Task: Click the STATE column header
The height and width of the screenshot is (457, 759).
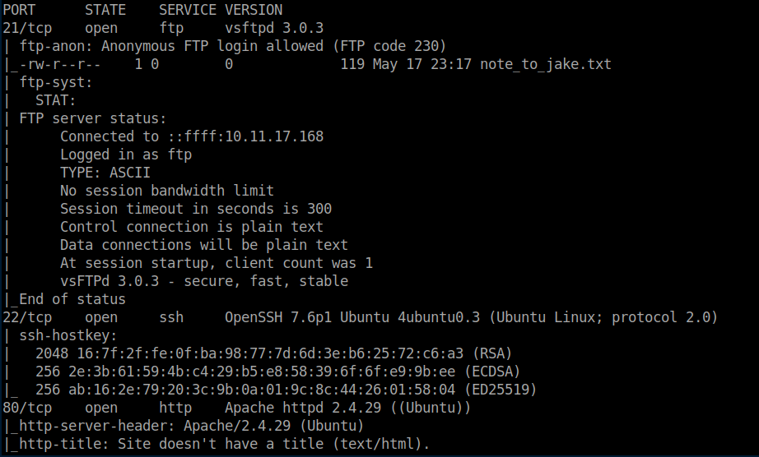Action: coord(105,10)
